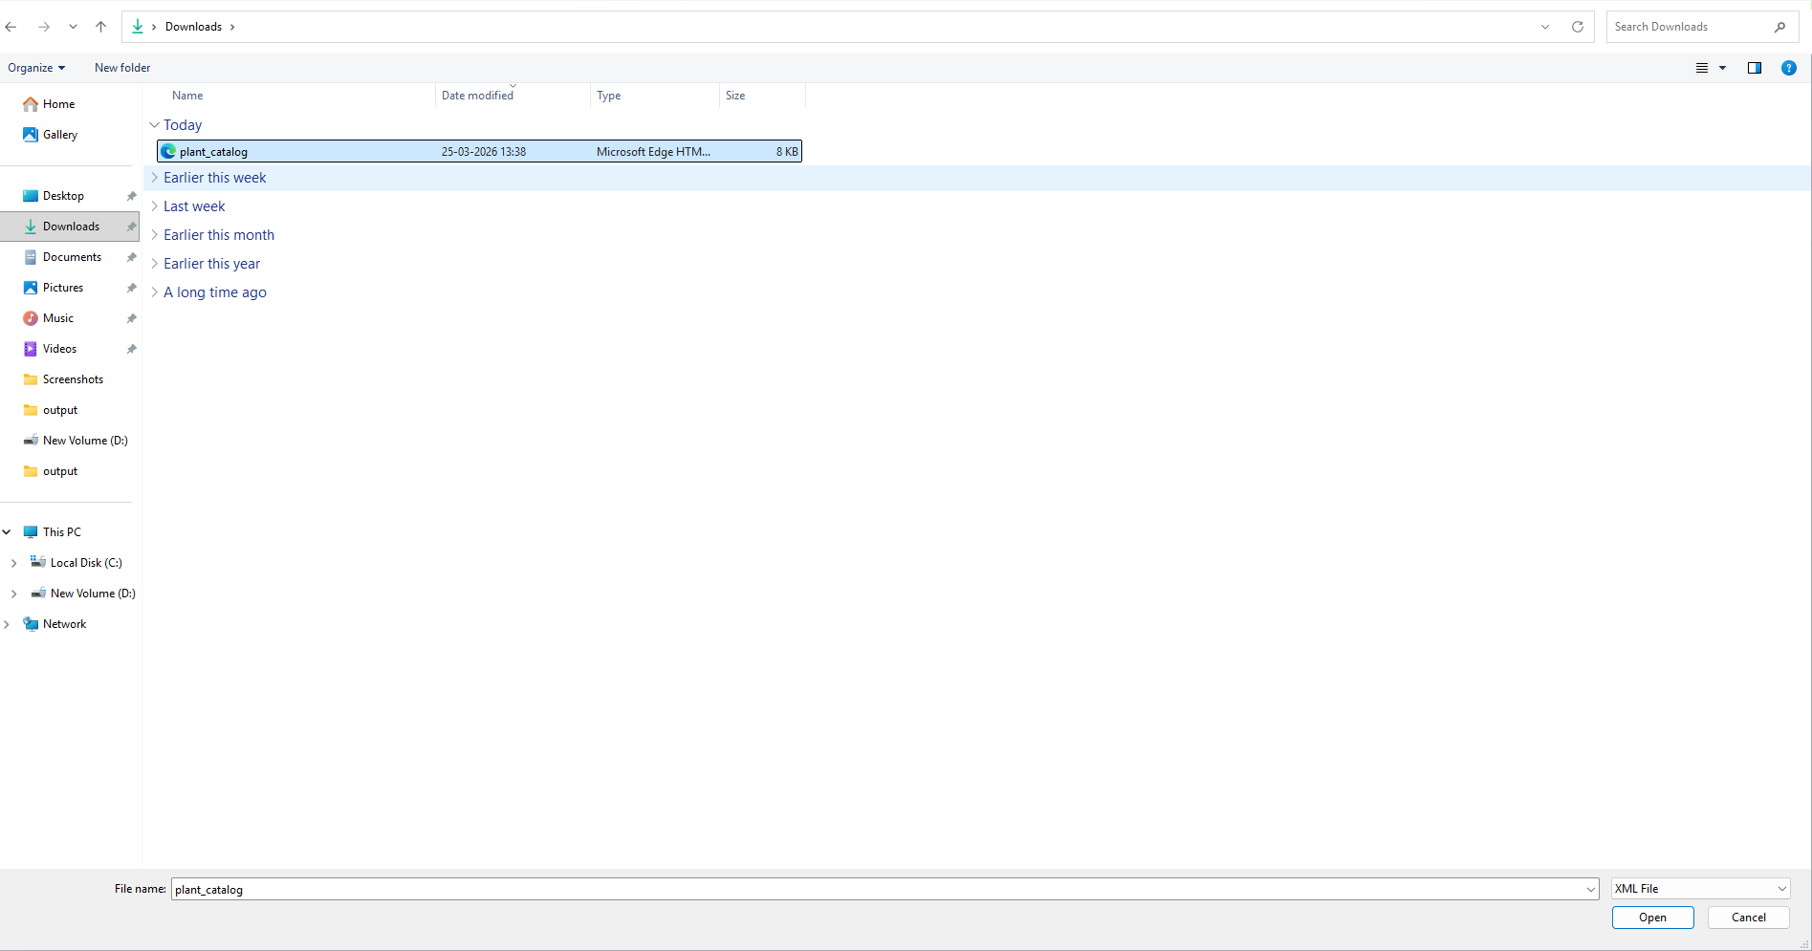The height and width of the screenshot is (951, 1812).
Task: Click the forward navigation arrow
Action: pyautogui.click(x=44, y=27)
